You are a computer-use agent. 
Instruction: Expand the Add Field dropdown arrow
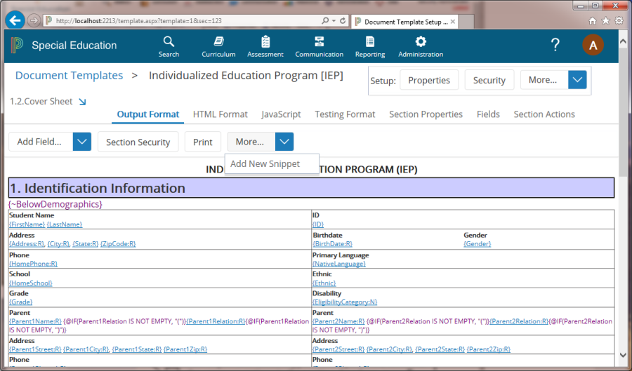click(x=82, y=142)
